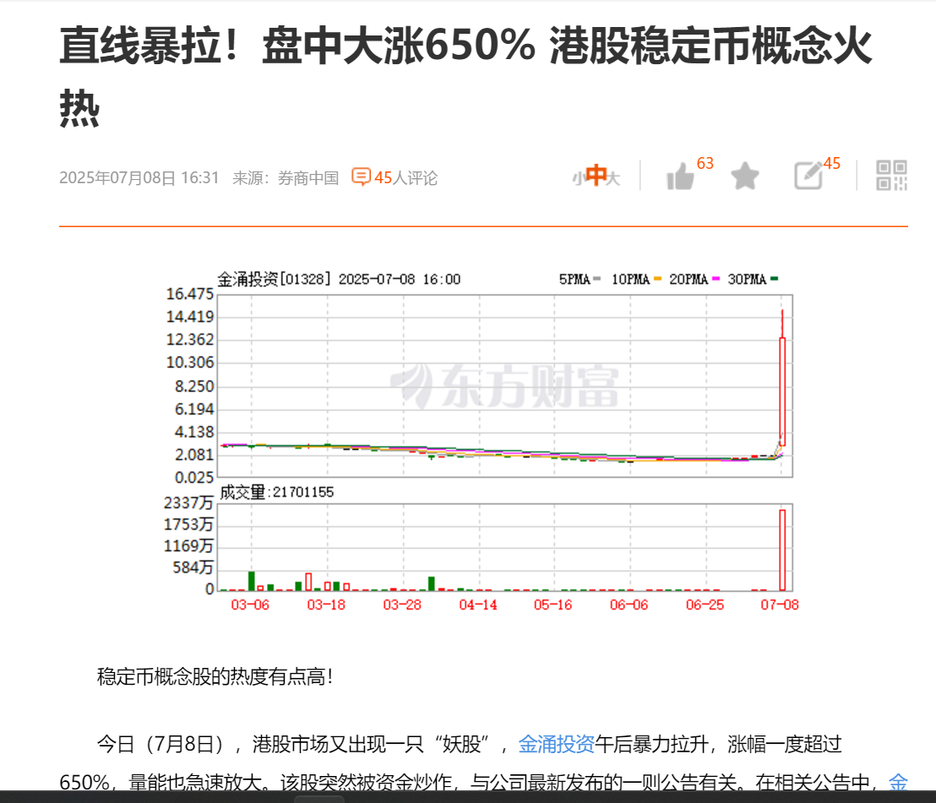Image resolution: width=936 pixels, height=803 pixels.
Task: Set font size to small 小
Action: 578,178
